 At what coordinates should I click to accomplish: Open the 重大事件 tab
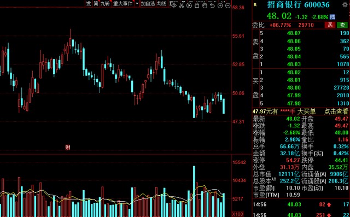(122, 4)
